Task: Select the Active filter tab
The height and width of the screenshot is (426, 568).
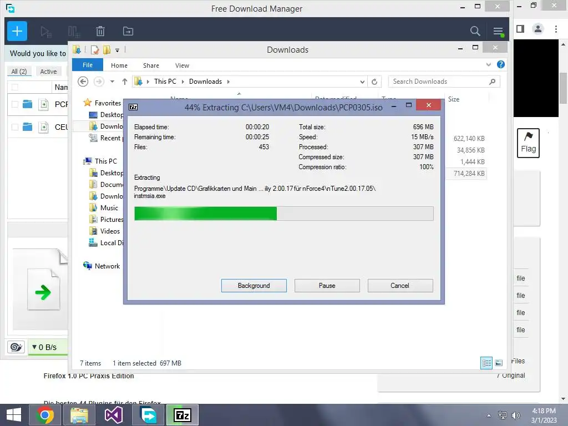Action: click(x=49, y=72)
